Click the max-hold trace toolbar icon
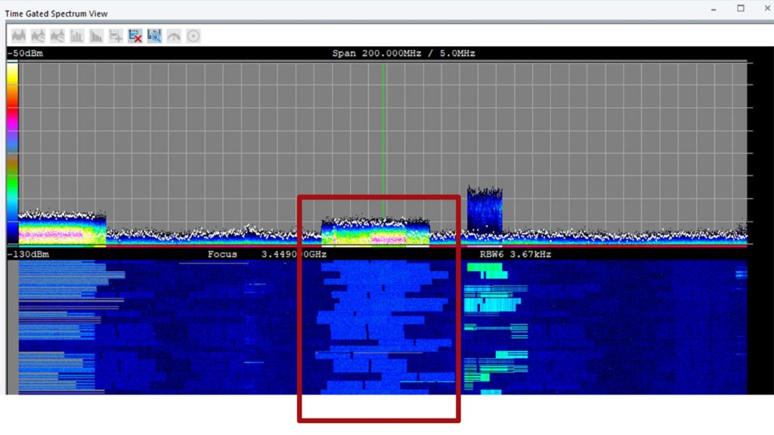Screen dimensions: 774x435 tap(38, 35)
